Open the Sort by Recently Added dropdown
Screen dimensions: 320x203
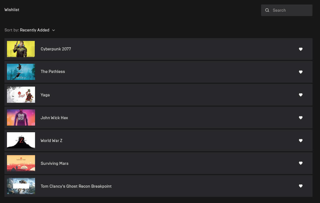click(30, 30)
